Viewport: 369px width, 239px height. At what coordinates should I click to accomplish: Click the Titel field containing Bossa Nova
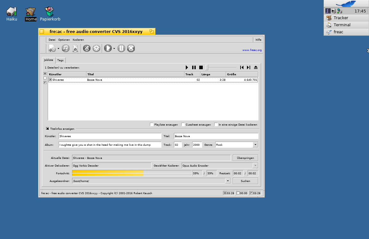pos(216,136)
